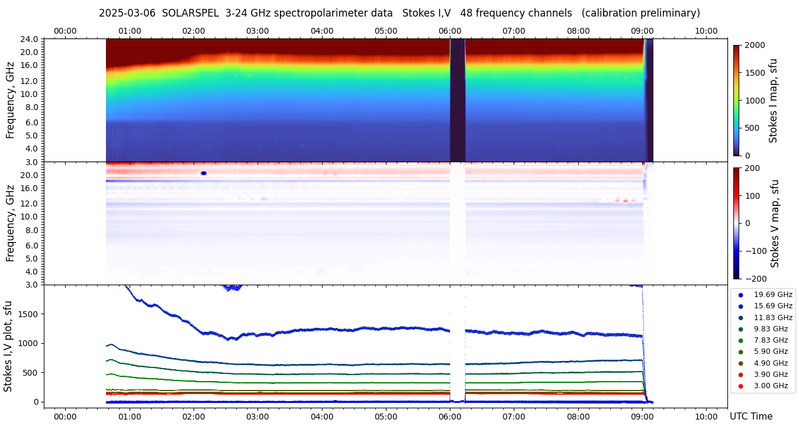Click the 5.90 GHz legend marker dot
The image size is (799, 429).
[x=740, y=352]
